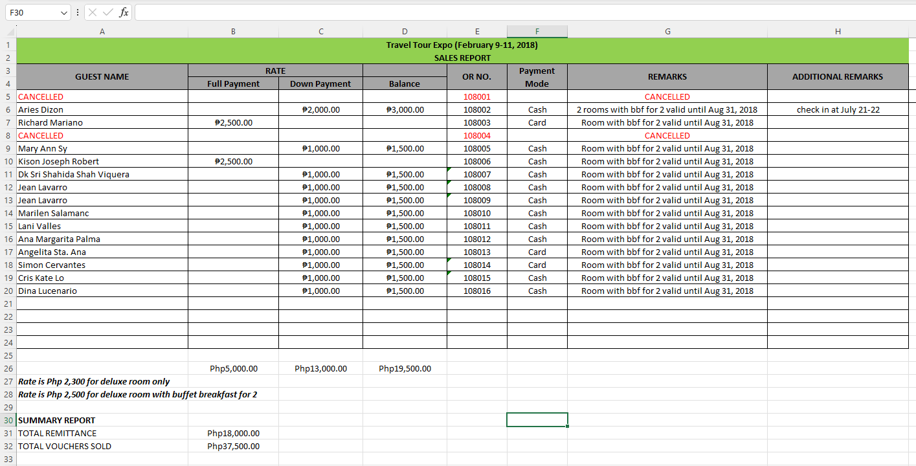Select the guest name 'Dina Lucenario'
This screenshot has height=466, width=916.
pos(47,291)
